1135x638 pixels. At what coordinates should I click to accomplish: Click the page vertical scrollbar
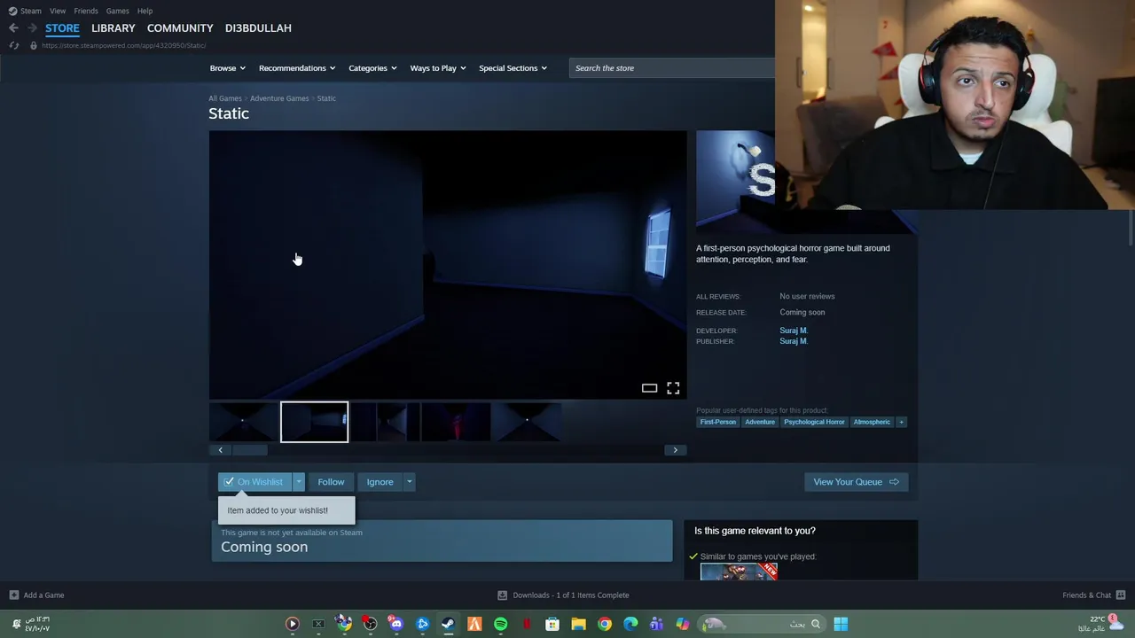(1131, 228)
